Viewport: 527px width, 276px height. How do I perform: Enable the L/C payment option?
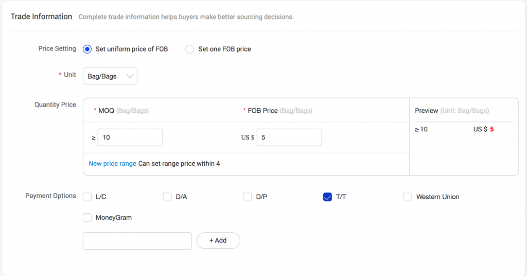click(87, 197)
